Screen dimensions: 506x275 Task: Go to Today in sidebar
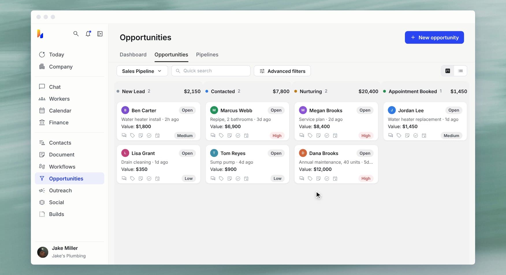click(69, 55)
